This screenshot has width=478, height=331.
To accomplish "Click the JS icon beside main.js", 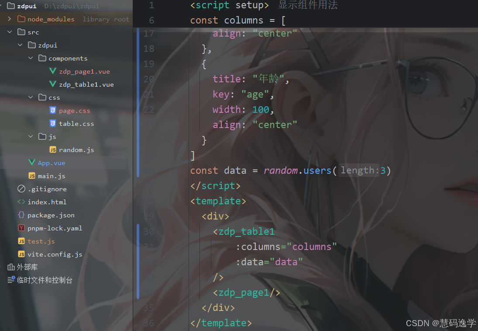I will tap(32, 176).
